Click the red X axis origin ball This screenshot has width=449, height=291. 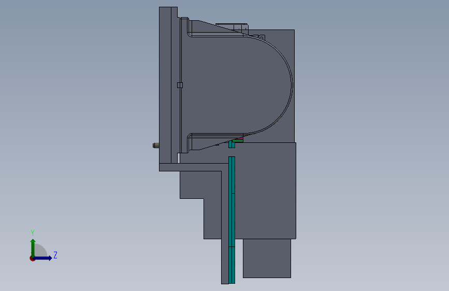(x=32, y=258)
